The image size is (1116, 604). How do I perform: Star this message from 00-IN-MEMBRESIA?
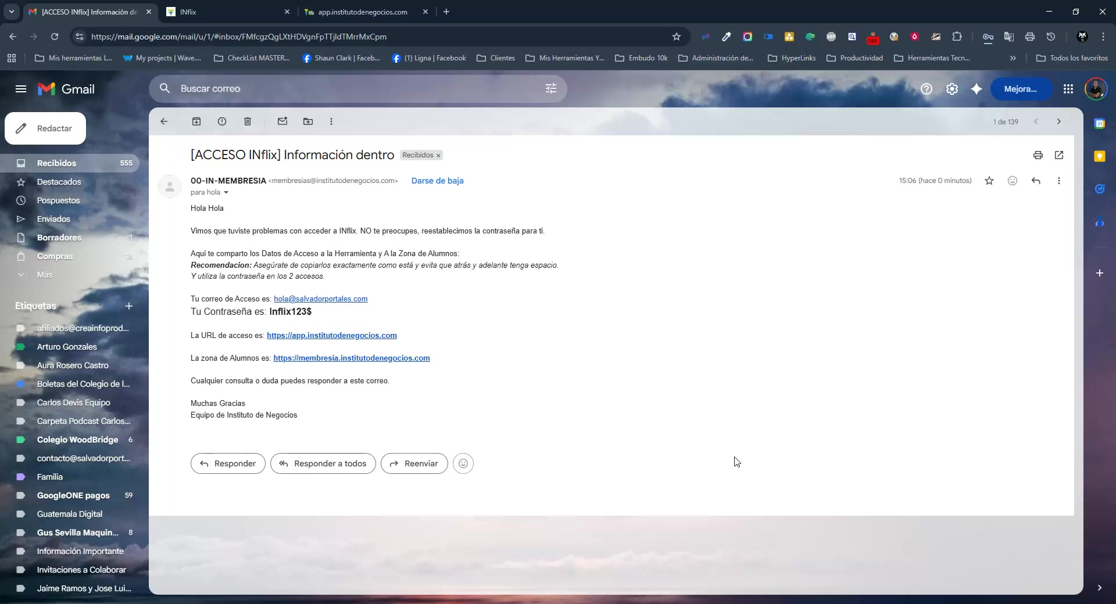[x=989, y=181]
